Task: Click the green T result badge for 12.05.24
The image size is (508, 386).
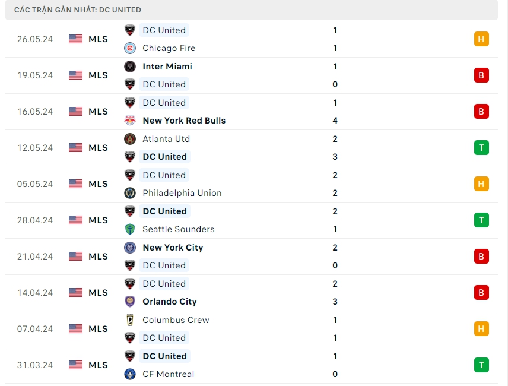Action: pos(481,148)
